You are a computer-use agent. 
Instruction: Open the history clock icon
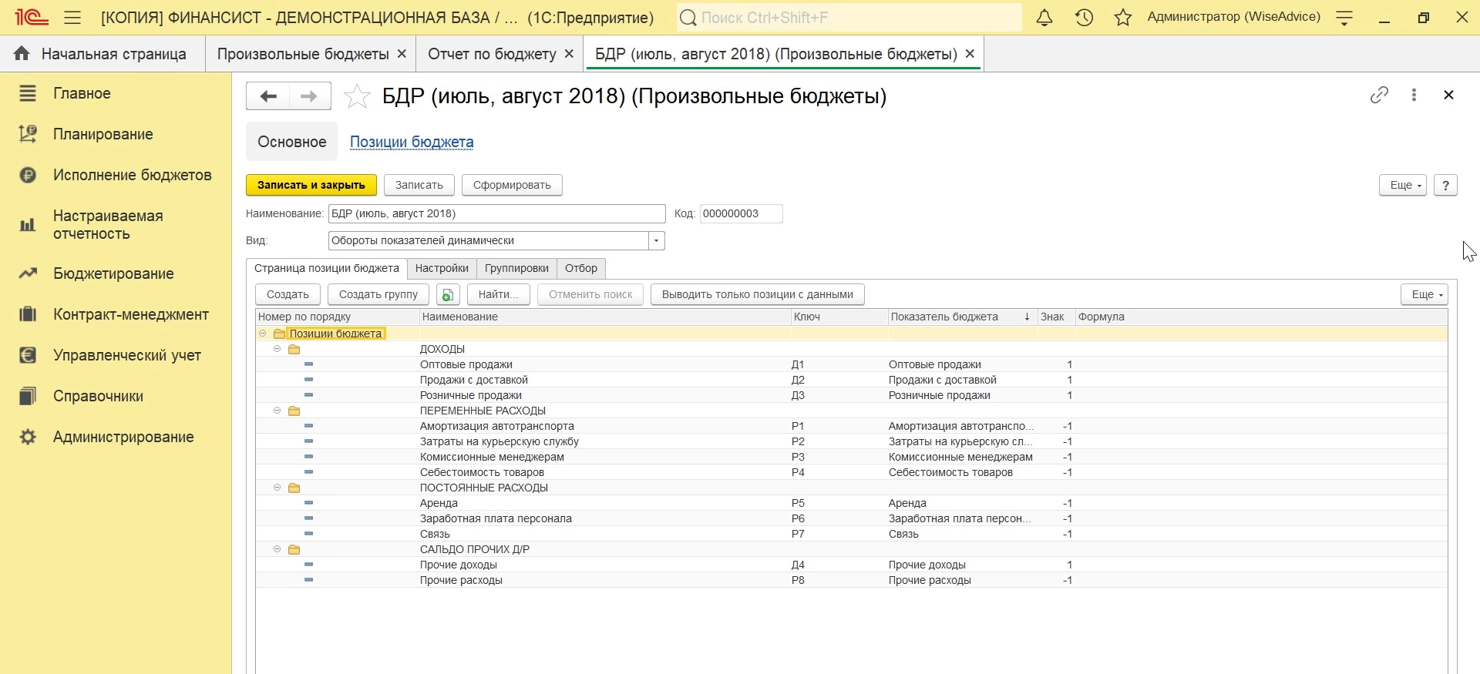point(1084,18)
